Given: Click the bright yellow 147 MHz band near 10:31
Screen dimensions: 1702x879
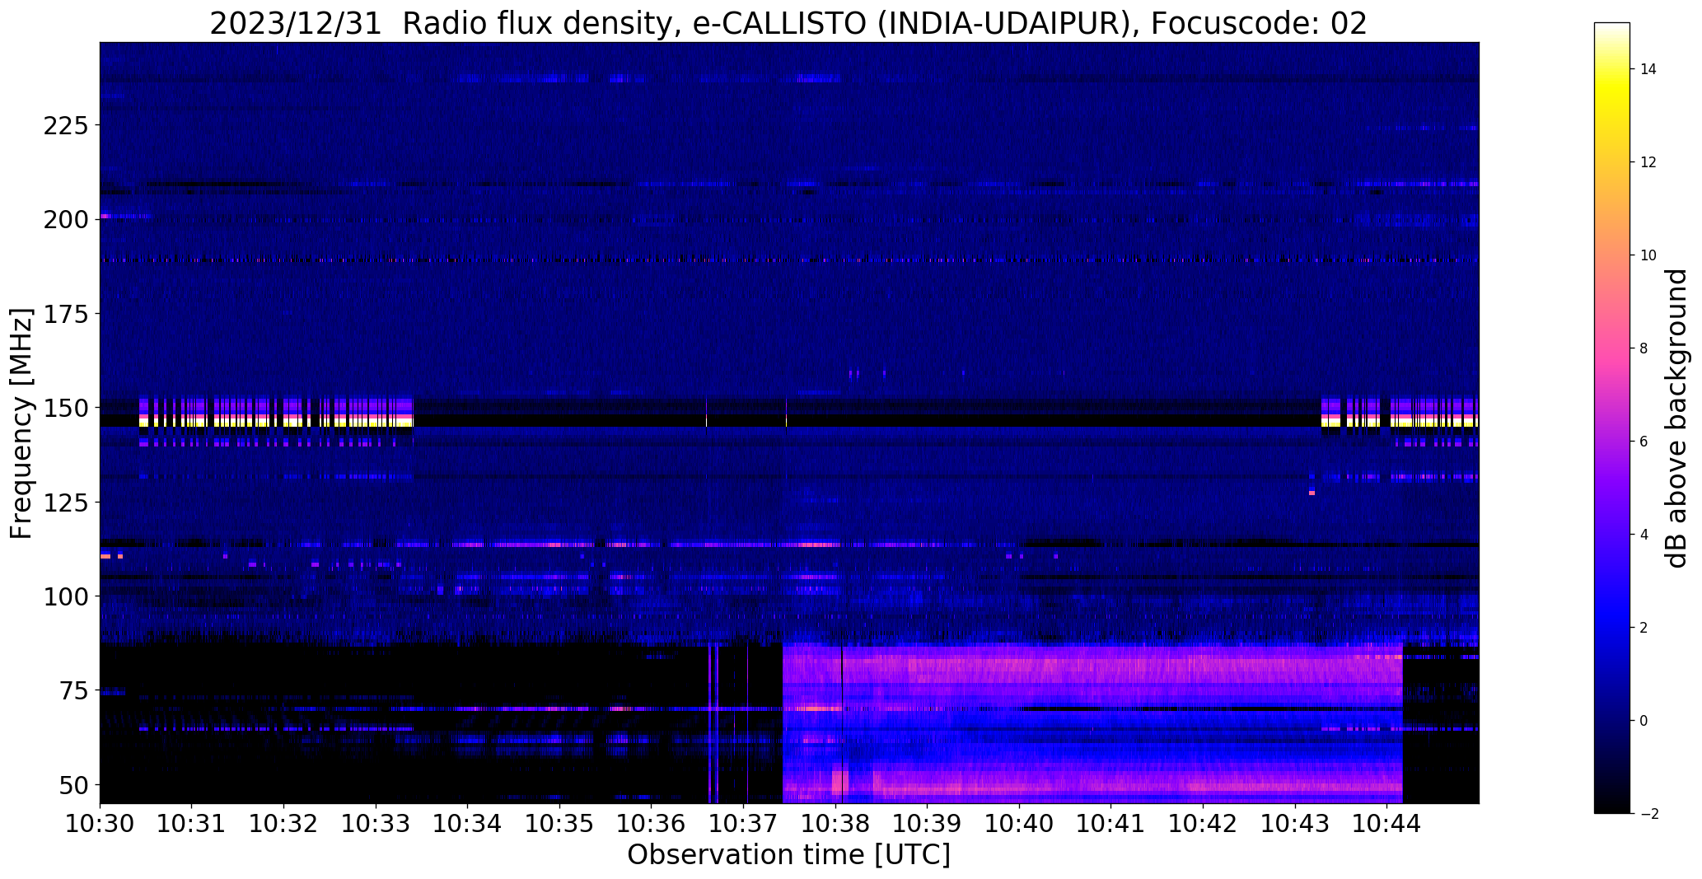Looking at the screenshot, I should tap(276, 421).
